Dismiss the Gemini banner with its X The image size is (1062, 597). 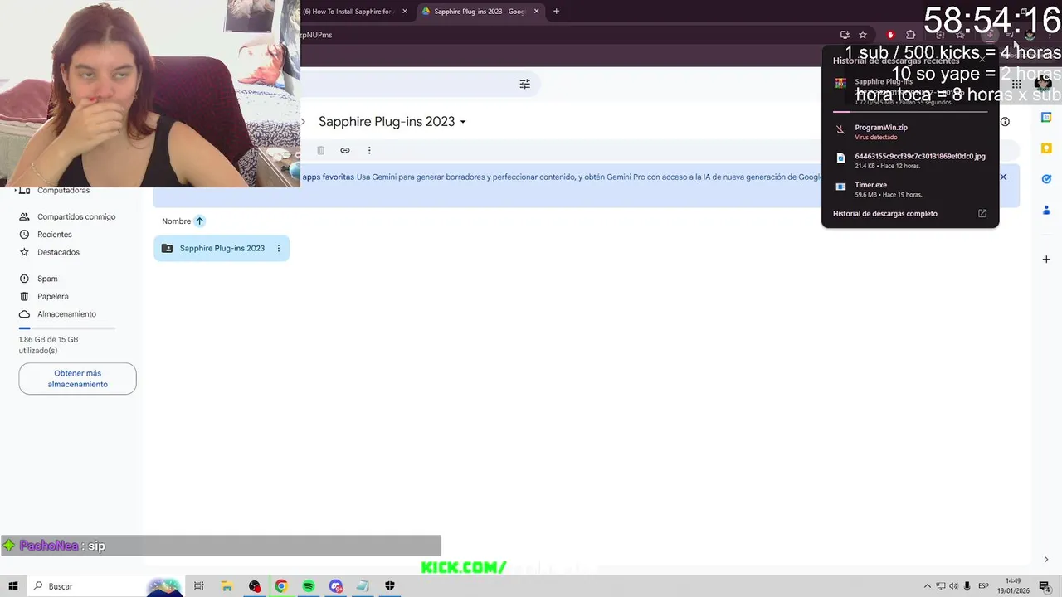point(1003,177)
